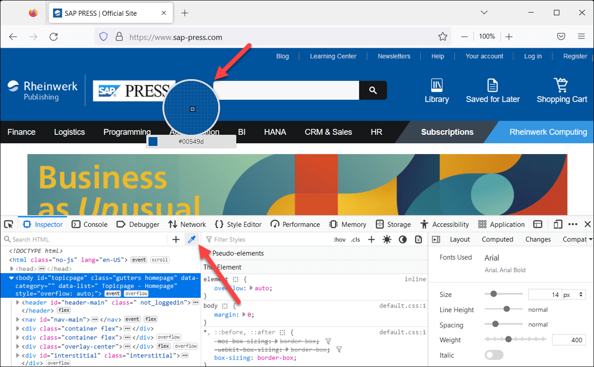Open the Shopping Cart icon
Viewport: 594px width, 367px height.
point(561,85)
